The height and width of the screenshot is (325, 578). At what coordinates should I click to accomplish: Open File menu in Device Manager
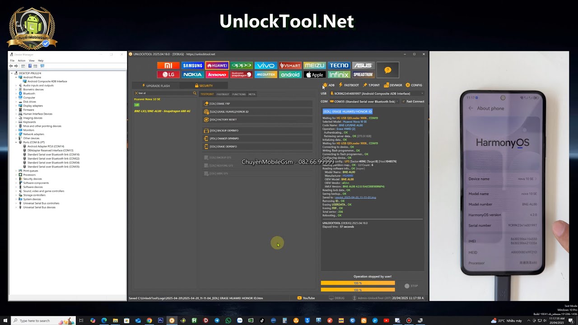tap(13, 60)
